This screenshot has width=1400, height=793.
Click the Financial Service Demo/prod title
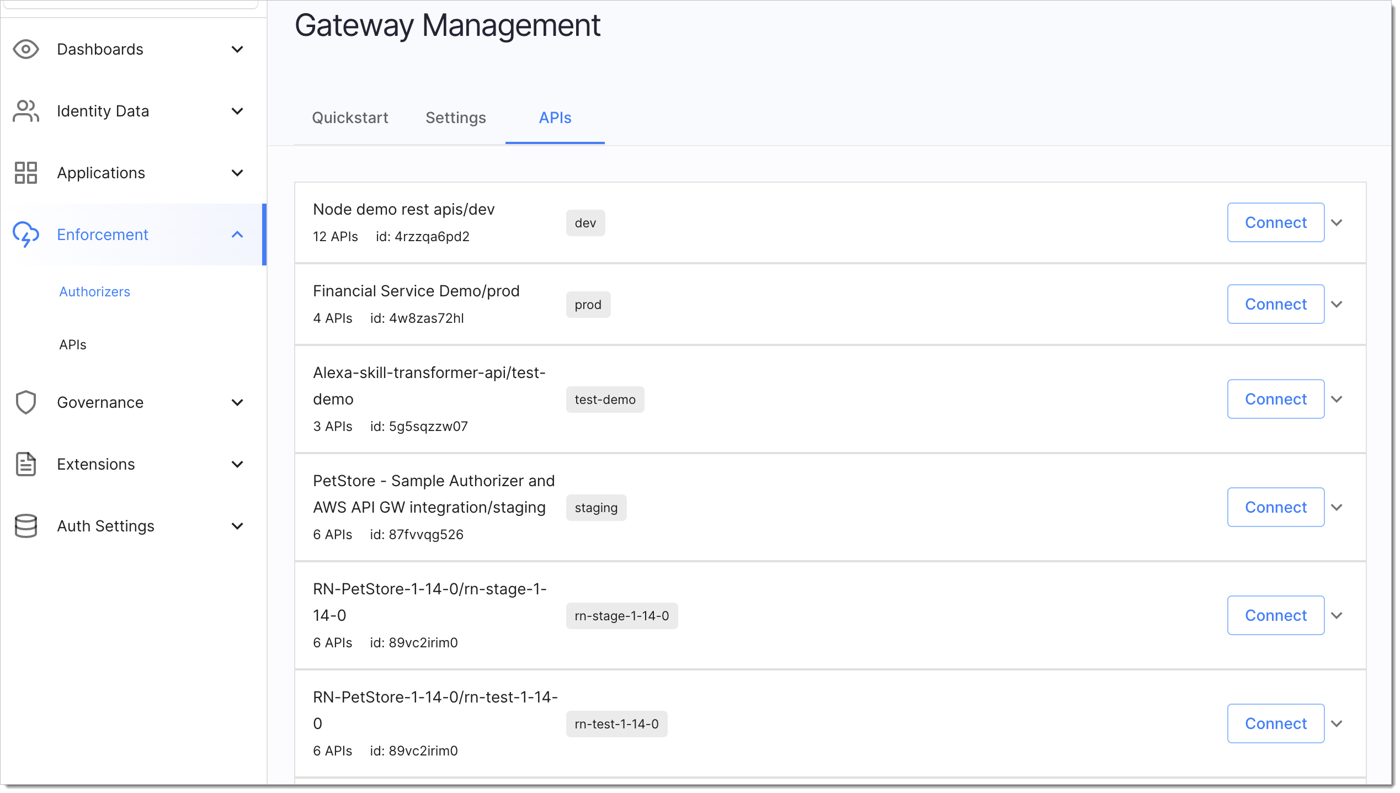[417, 291]
